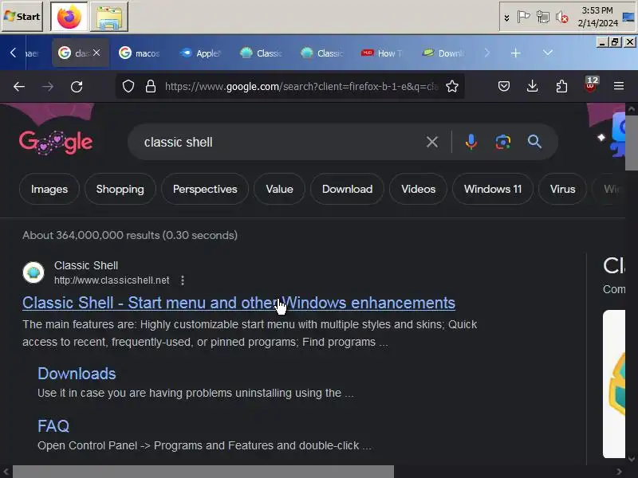Select the Value filter chip
638x478 pixels.
(x=280, y=189)
